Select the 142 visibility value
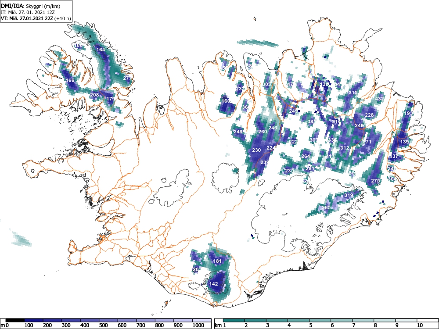Viewport: 439px width, 329px height. pos(214,284)
